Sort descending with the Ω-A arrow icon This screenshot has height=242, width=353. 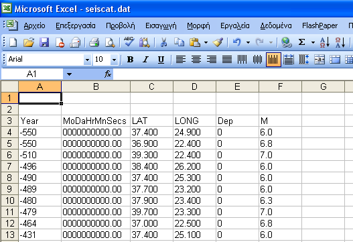(x=340, y=42)
